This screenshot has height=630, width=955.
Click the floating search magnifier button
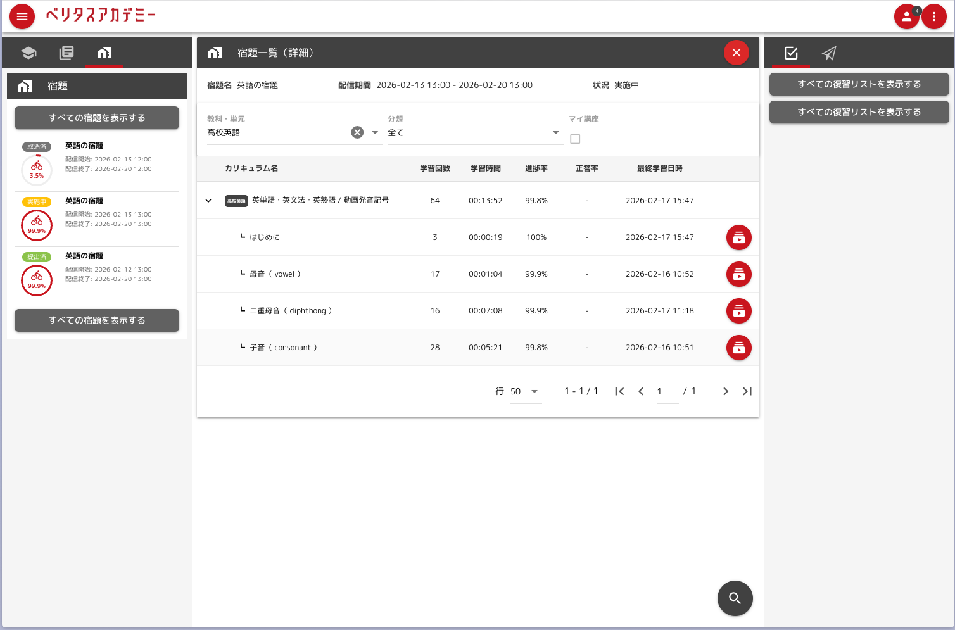(x=735, y=598)
